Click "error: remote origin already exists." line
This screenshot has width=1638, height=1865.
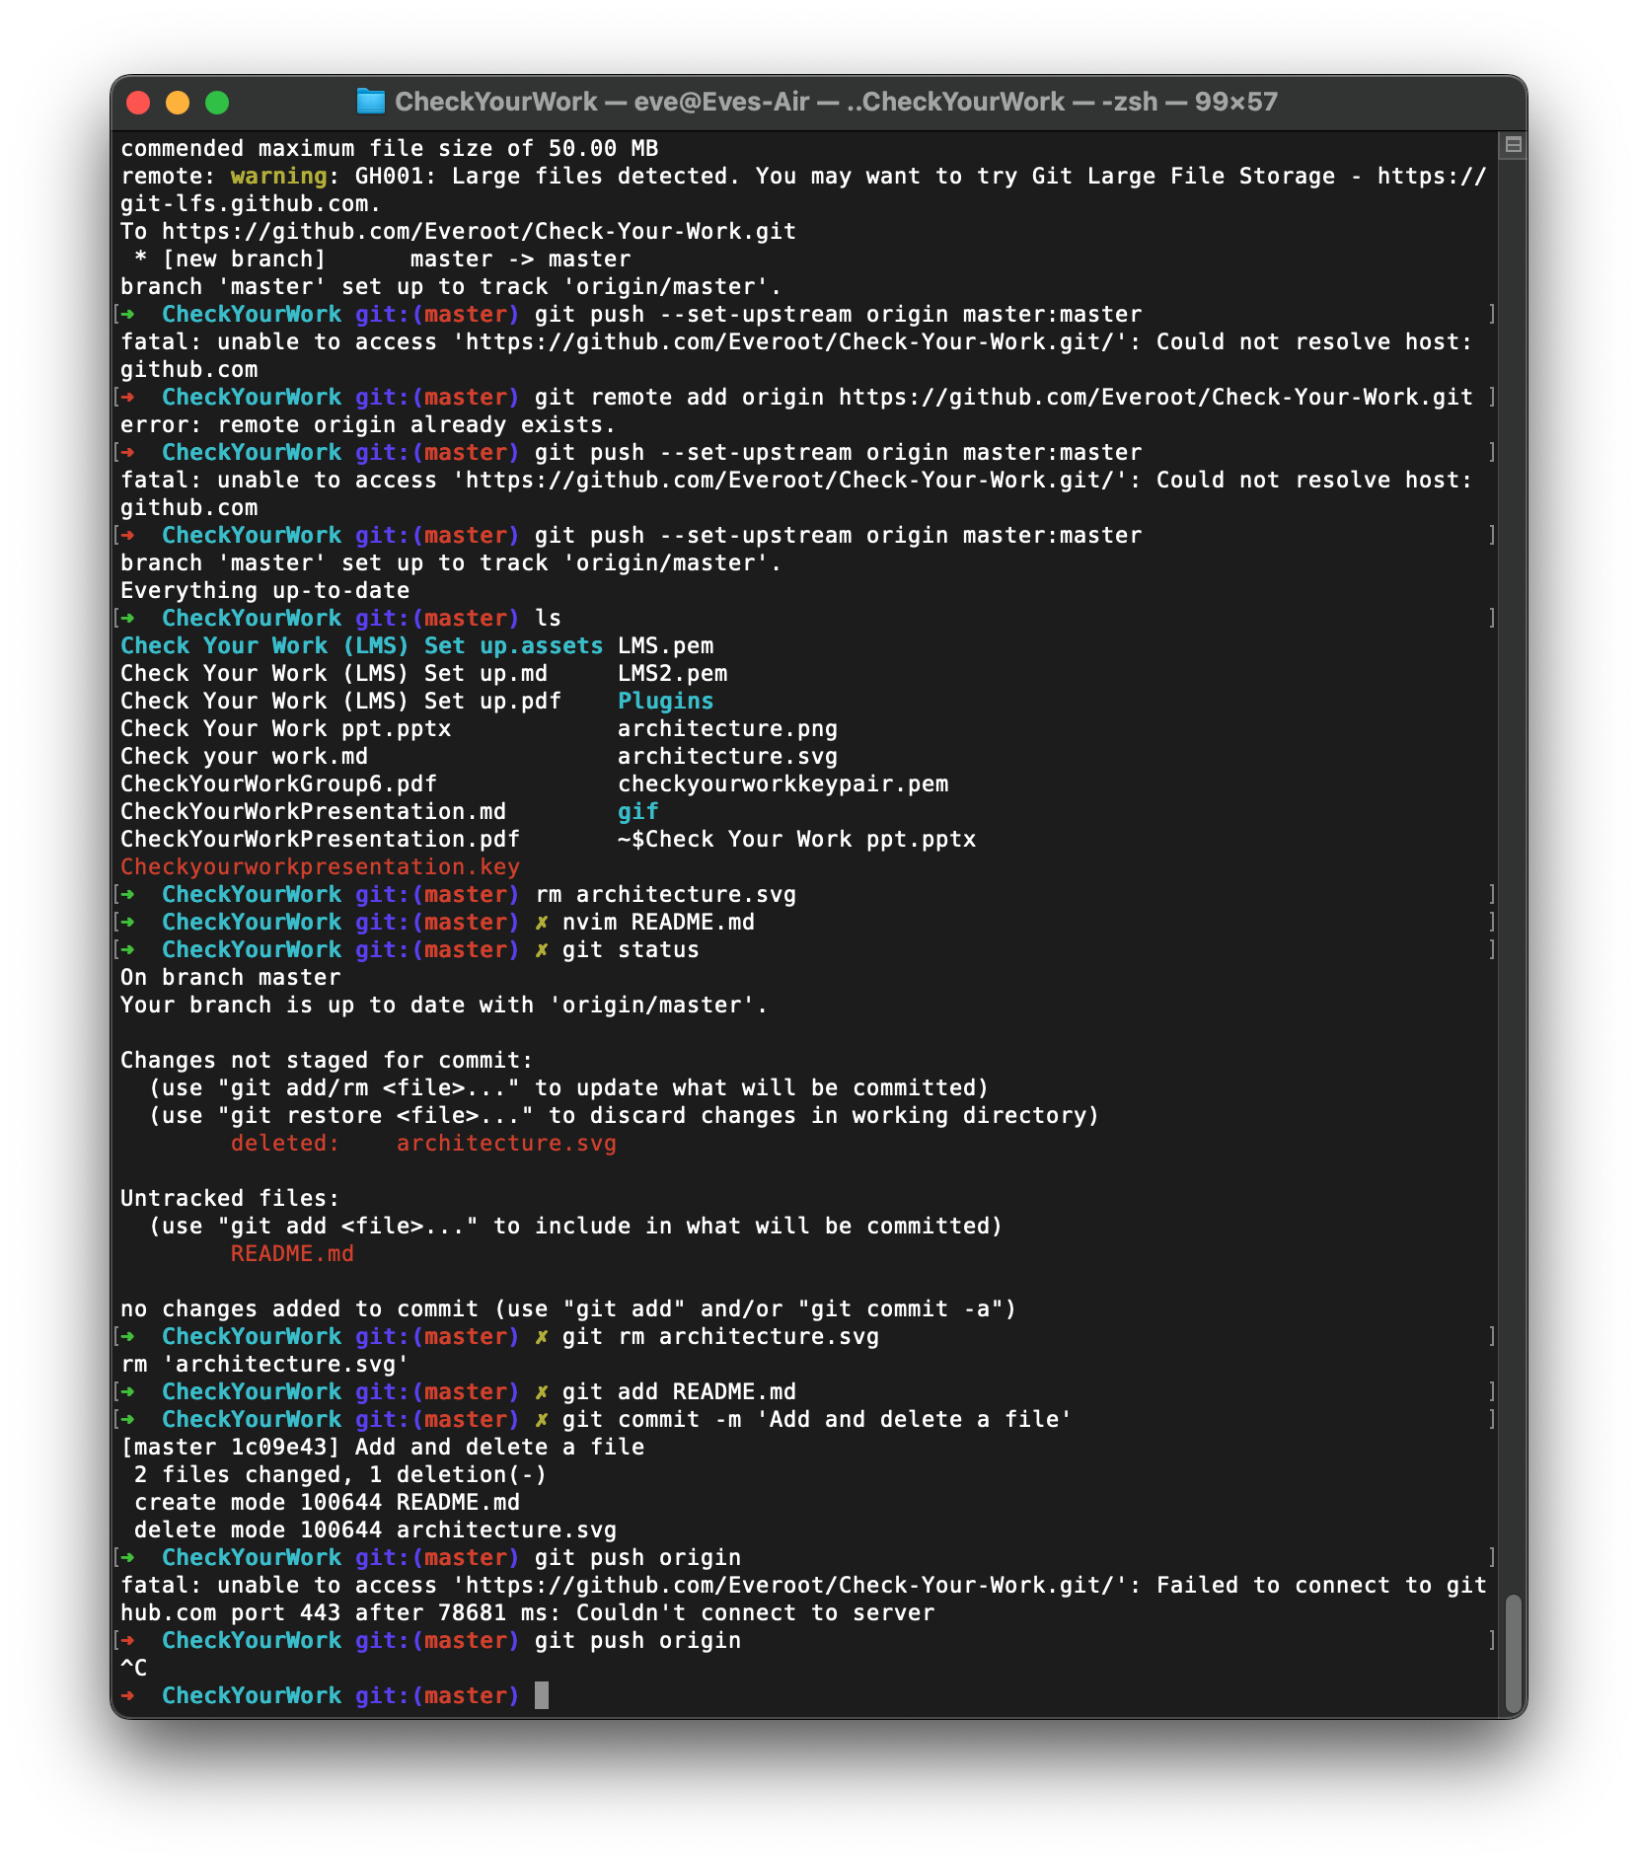click(x=368, y=424)
